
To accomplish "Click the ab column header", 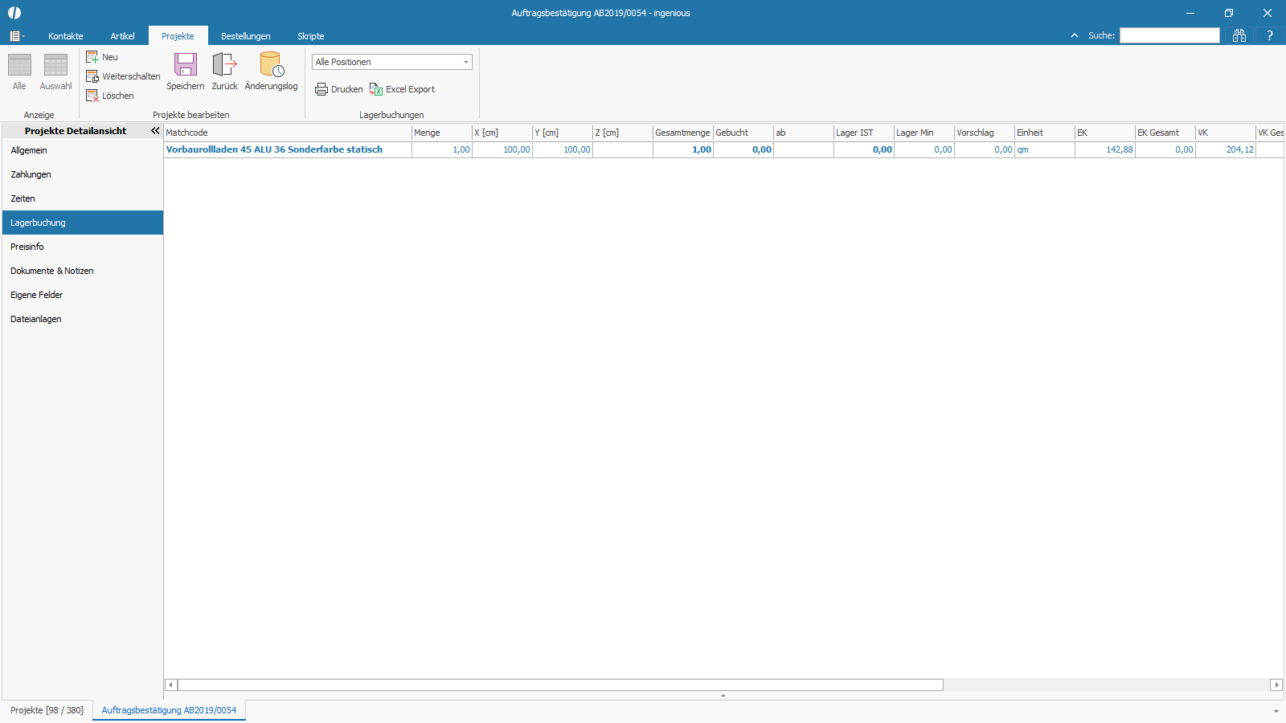I will (804, 133).
